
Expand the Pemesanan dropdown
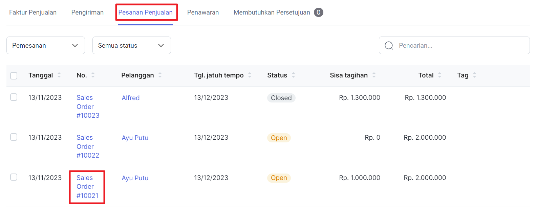click(x=46, y=45)
